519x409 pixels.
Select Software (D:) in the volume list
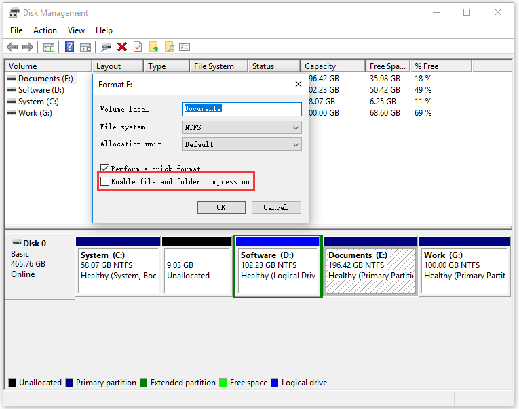tap(41, 90)
